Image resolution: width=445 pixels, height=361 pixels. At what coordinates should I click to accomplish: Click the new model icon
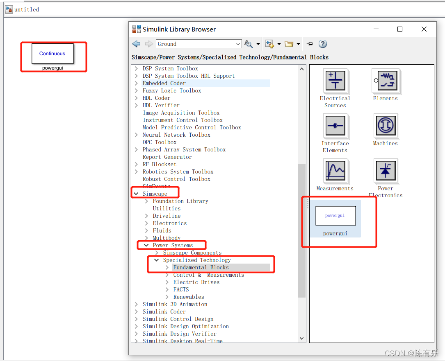coord(269,44)
